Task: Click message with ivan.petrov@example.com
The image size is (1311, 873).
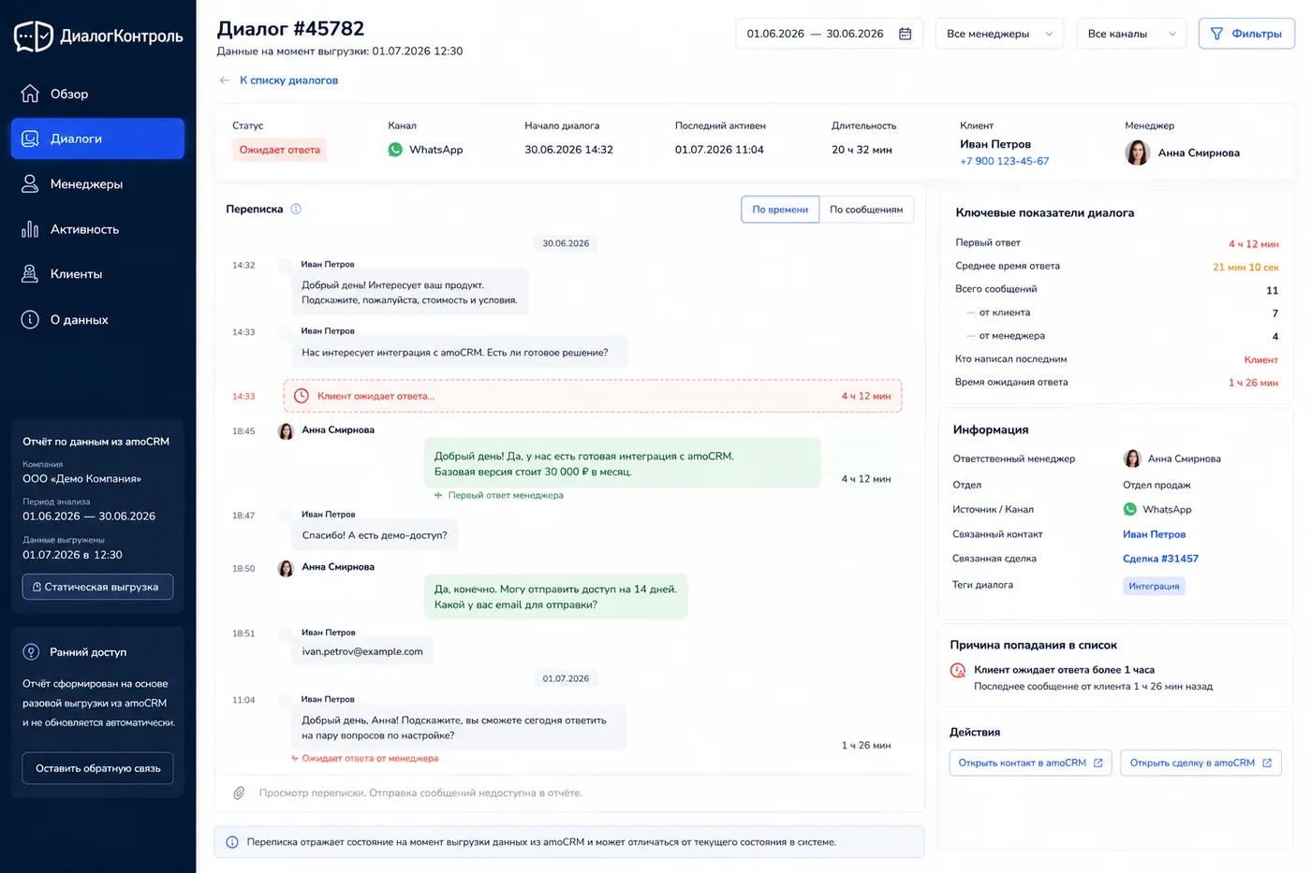Action: tap(362, 652)
